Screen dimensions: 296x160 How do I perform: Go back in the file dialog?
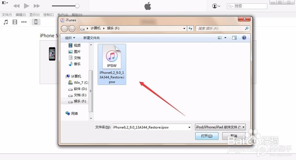pyautogui.click(x=64, y=28)
